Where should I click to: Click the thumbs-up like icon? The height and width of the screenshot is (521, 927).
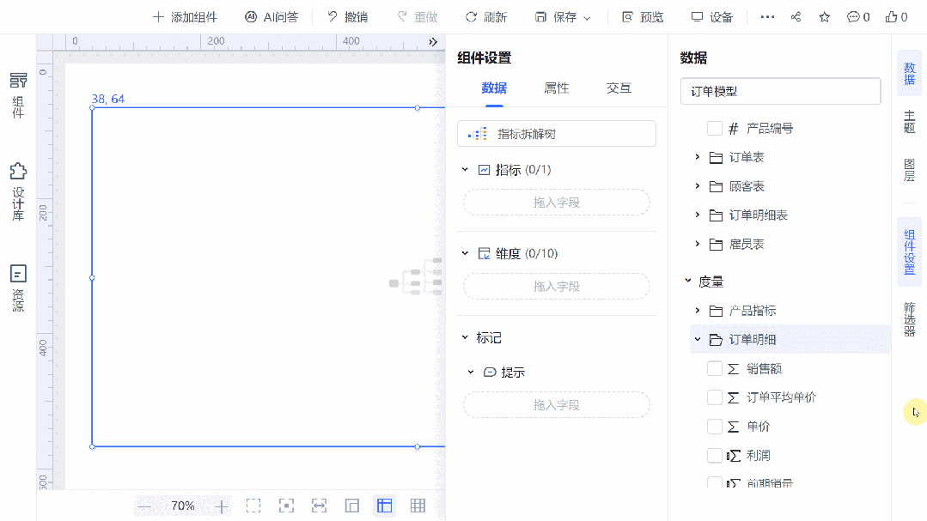click(x=891, y=16)
